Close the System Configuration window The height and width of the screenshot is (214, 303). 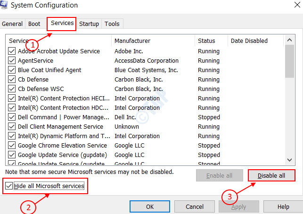coord(297,5)
